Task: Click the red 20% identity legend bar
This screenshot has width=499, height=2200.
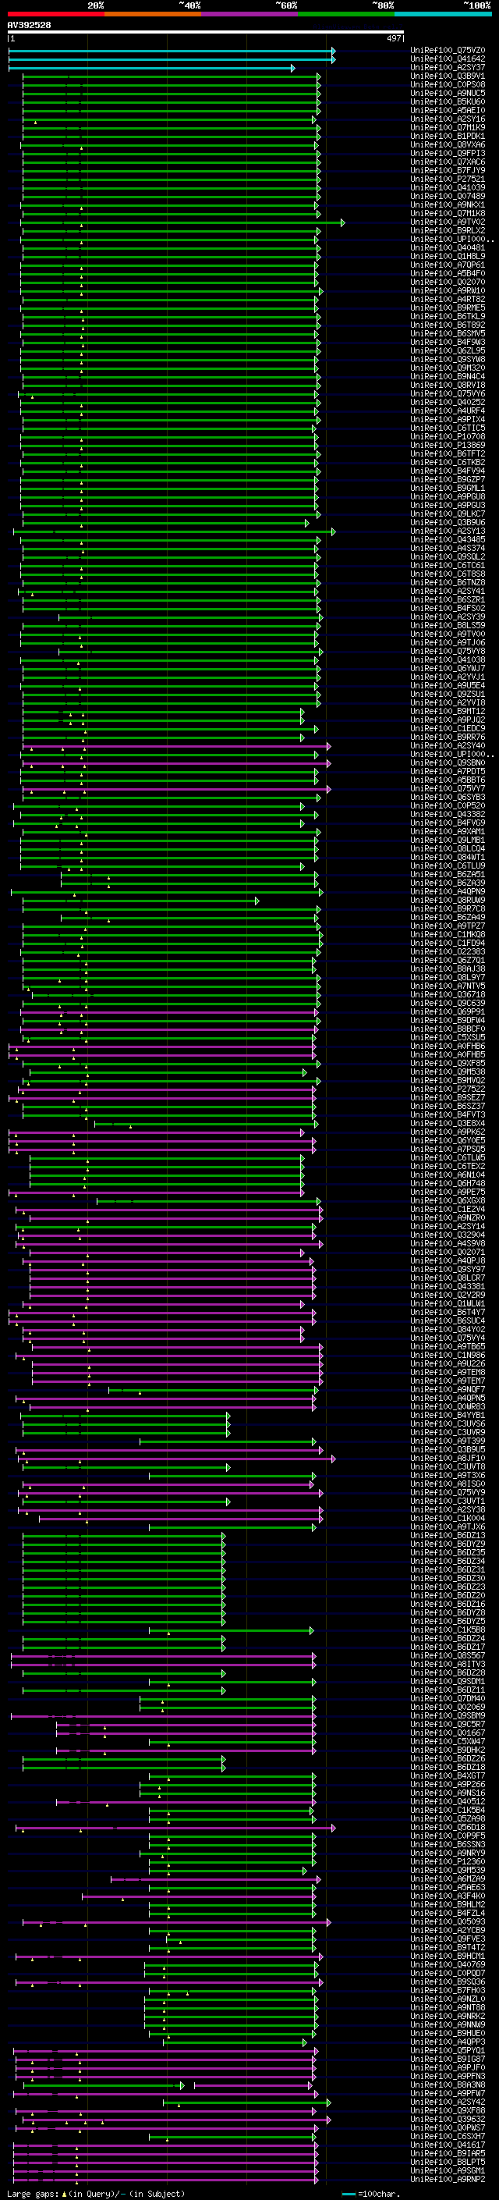Action: pos(56,14)
